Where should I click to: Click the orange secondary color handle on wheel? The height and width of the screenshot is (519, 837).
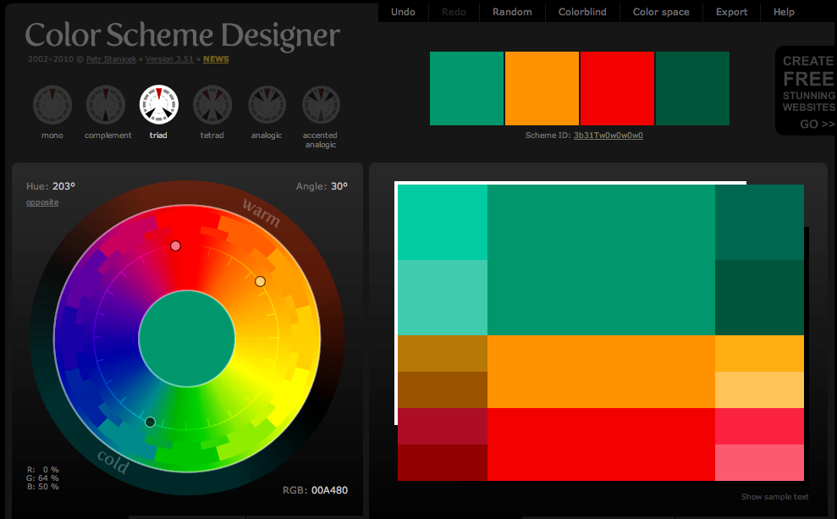pyautogui.click(x=260, y=281)
